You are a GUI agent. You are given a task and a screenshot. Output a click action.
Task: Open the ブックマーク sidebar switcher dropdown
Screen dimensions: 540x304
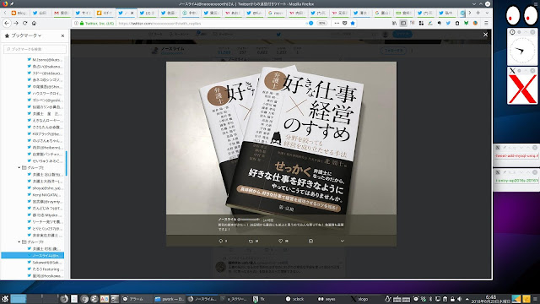26,35
